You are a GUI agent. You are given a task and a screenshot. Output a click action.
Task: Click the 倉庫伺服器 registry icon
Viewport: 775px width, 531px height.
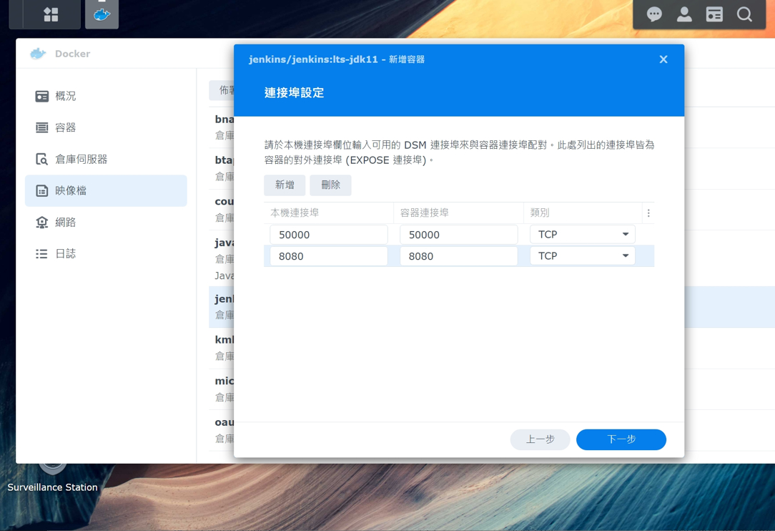42,160
